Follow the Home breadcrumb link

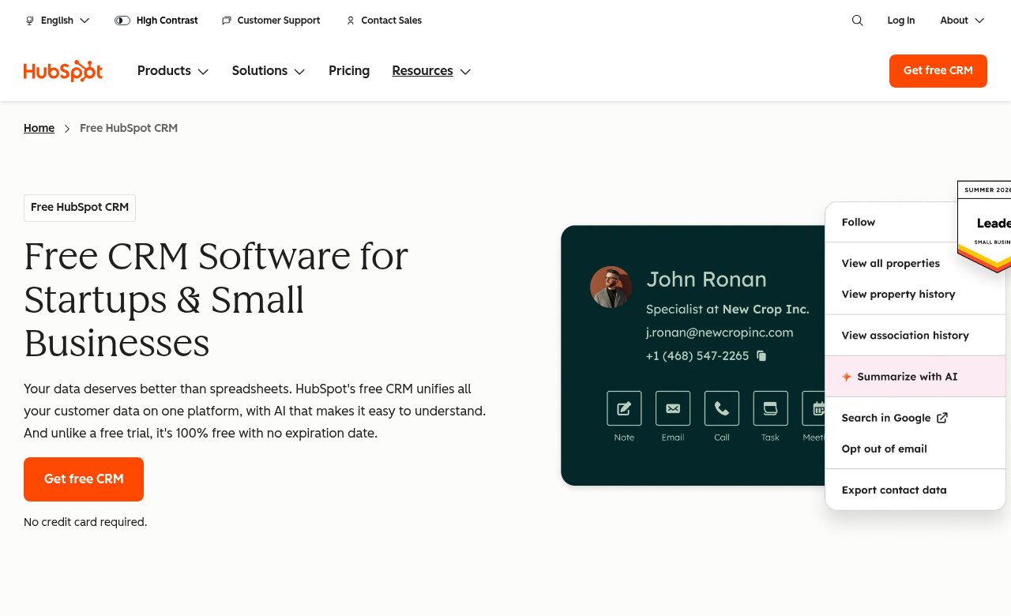click(x=39, y=128)
